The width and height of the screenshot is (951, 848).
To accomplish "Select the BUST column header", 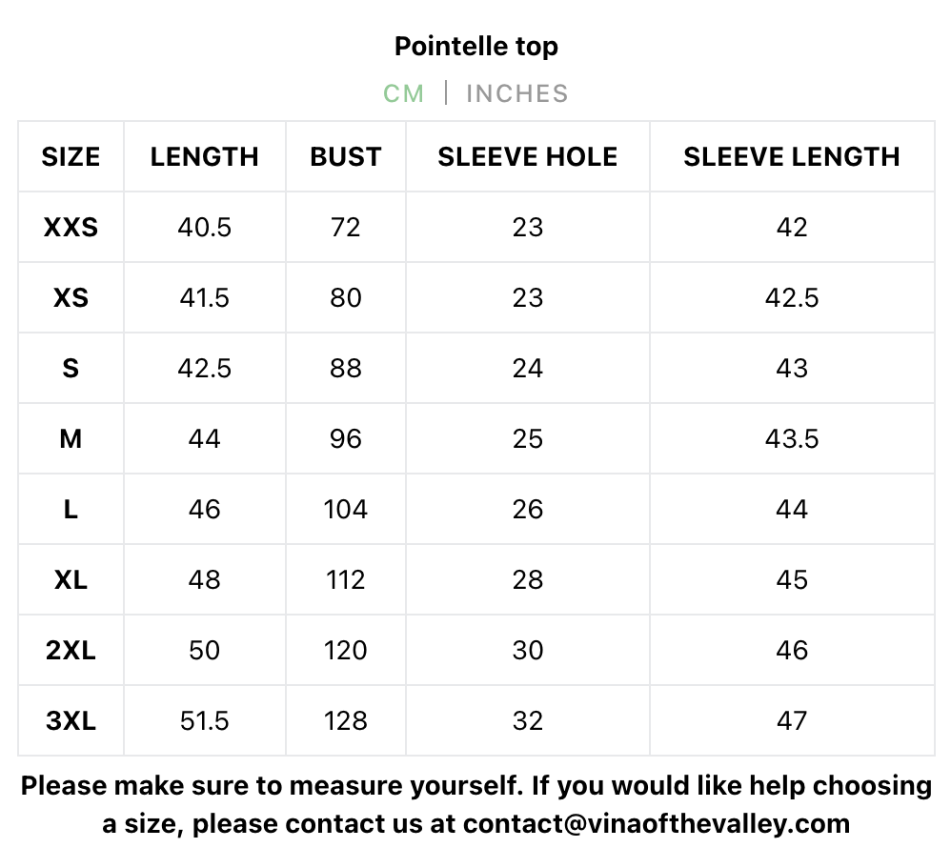I will [345, 157].
